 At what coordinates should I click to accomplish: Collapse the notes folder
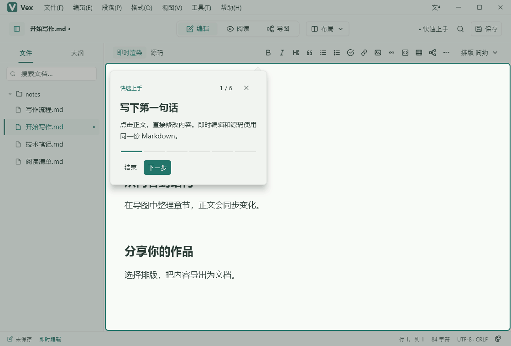click(x=10, y=94)
